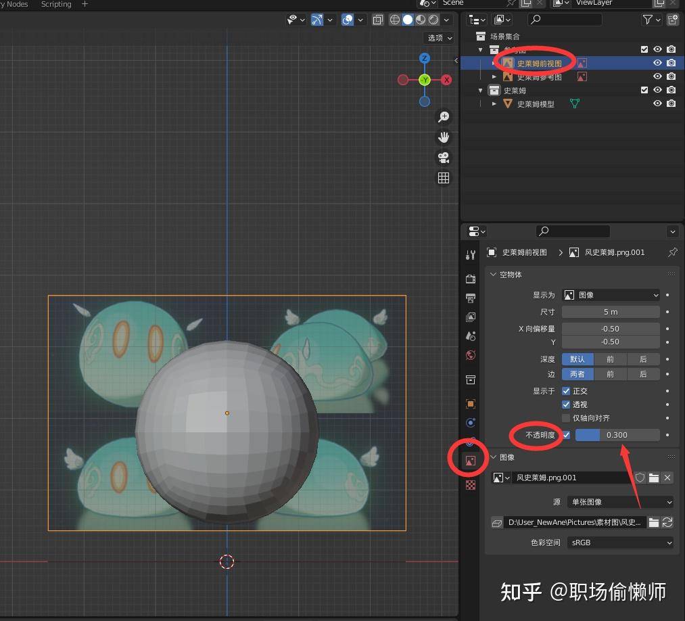The height and width of the screenshot is (621, 685).
Task: Open the Output properties tab
Action: pyautogui.click(x=471, y=298)
